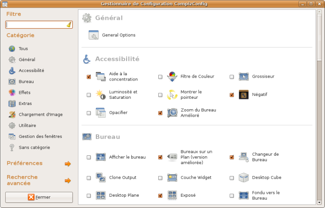Expand the Recherche avancée section arrow
The height and width of the screenshot is (208, 325).
(x=68, y=180)
